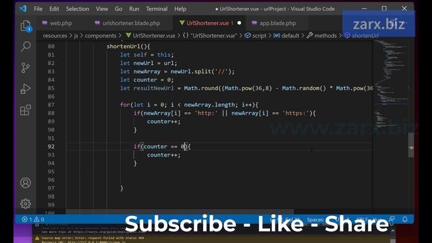Screen dimensions: 432x243
Task: Close the unsaved UrlShortener.vue tab dot
Action: coord(239,23)
